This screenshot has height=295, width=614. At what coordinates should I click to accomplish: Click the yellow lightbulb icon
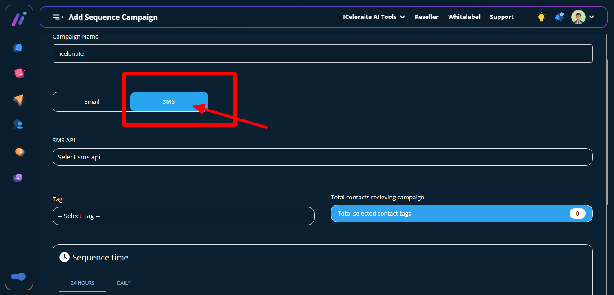541,17
